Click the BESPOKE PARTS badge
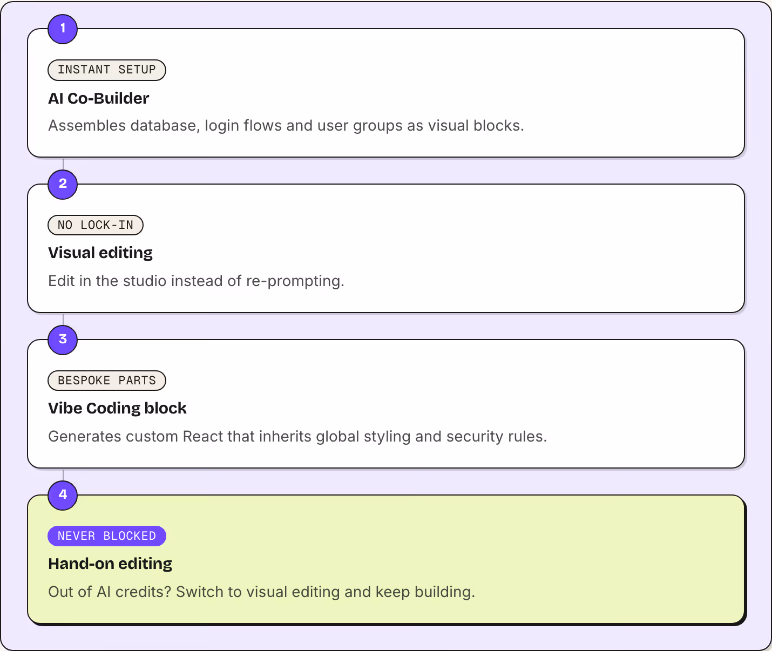This screenshot has height=651, width=772. click(x=107, y=381)
